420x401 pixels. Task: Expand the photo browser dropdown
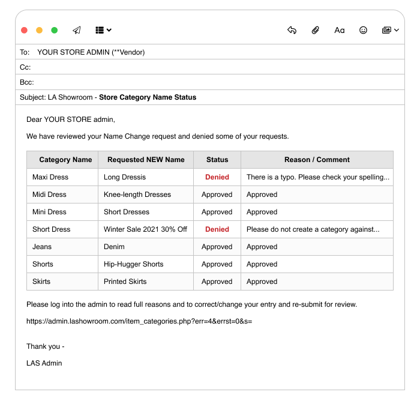tap(390, 30)
